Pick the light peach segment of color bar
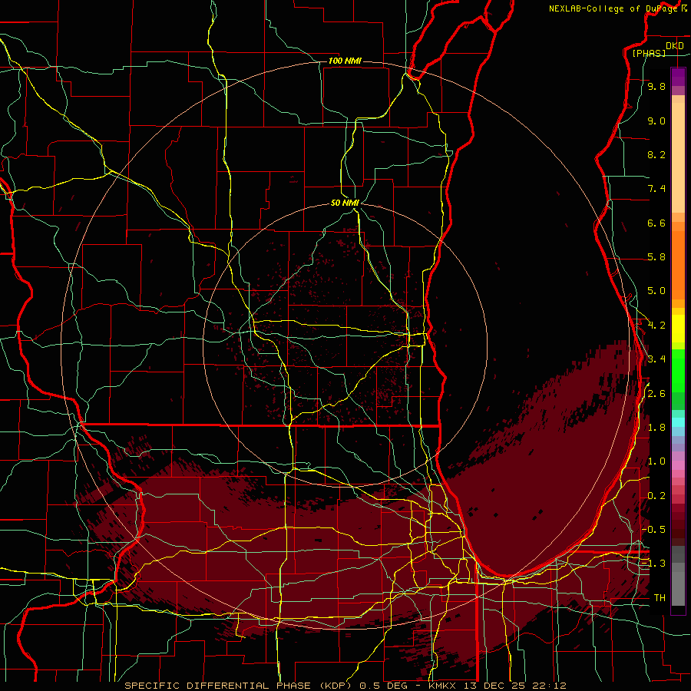 pyautogui.click(x=678, y=159)
